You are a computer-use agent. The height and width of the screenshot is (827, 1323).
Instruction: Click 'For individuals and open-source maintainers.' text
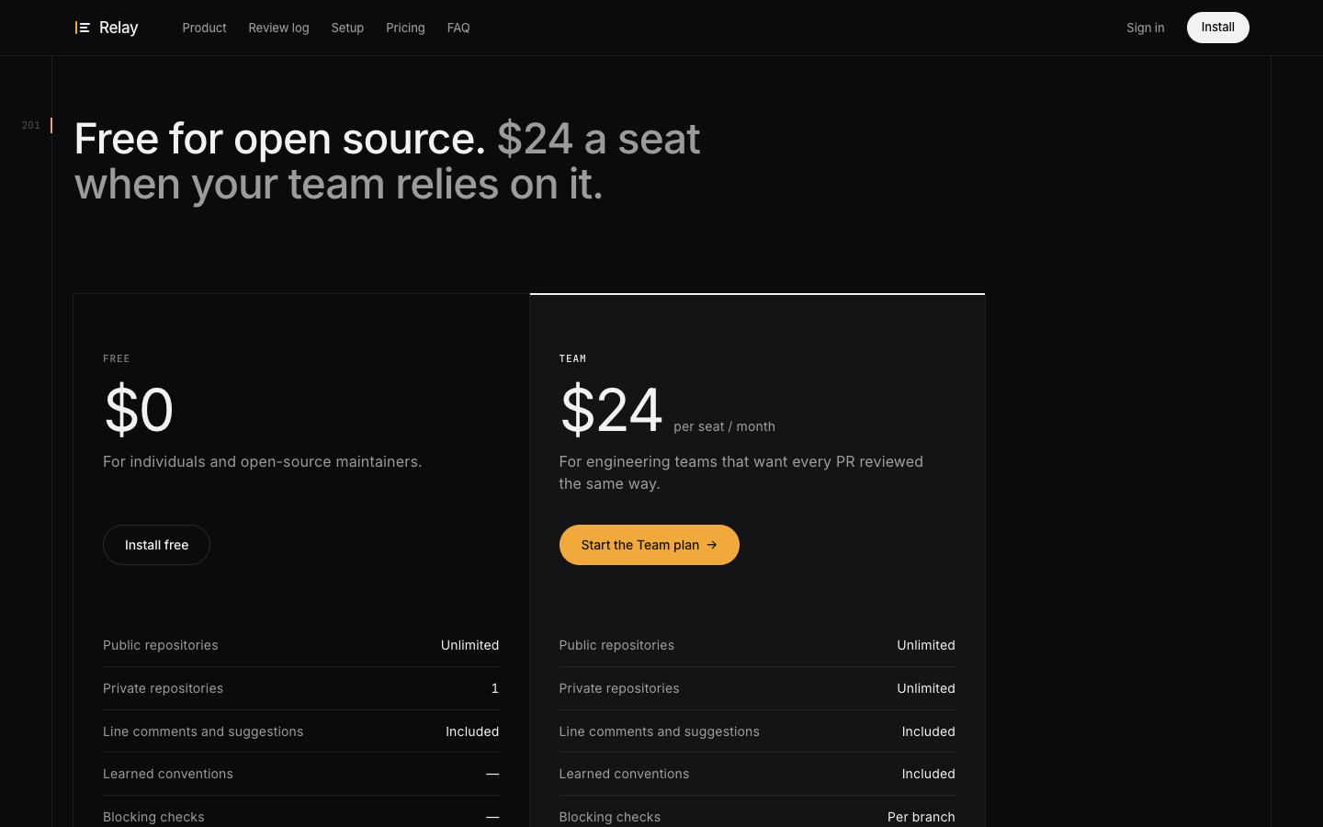coord(263,461)
